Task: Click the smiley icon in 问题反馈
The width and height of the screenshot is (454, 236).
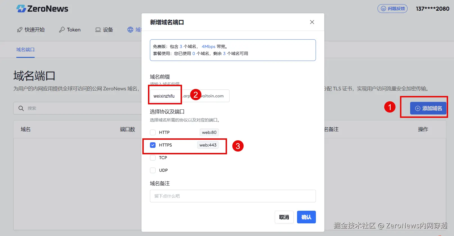Action: point(383,9)
